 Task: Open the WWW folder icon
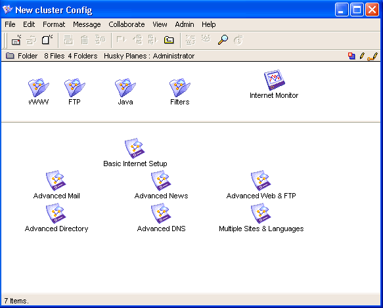[39, 88]
